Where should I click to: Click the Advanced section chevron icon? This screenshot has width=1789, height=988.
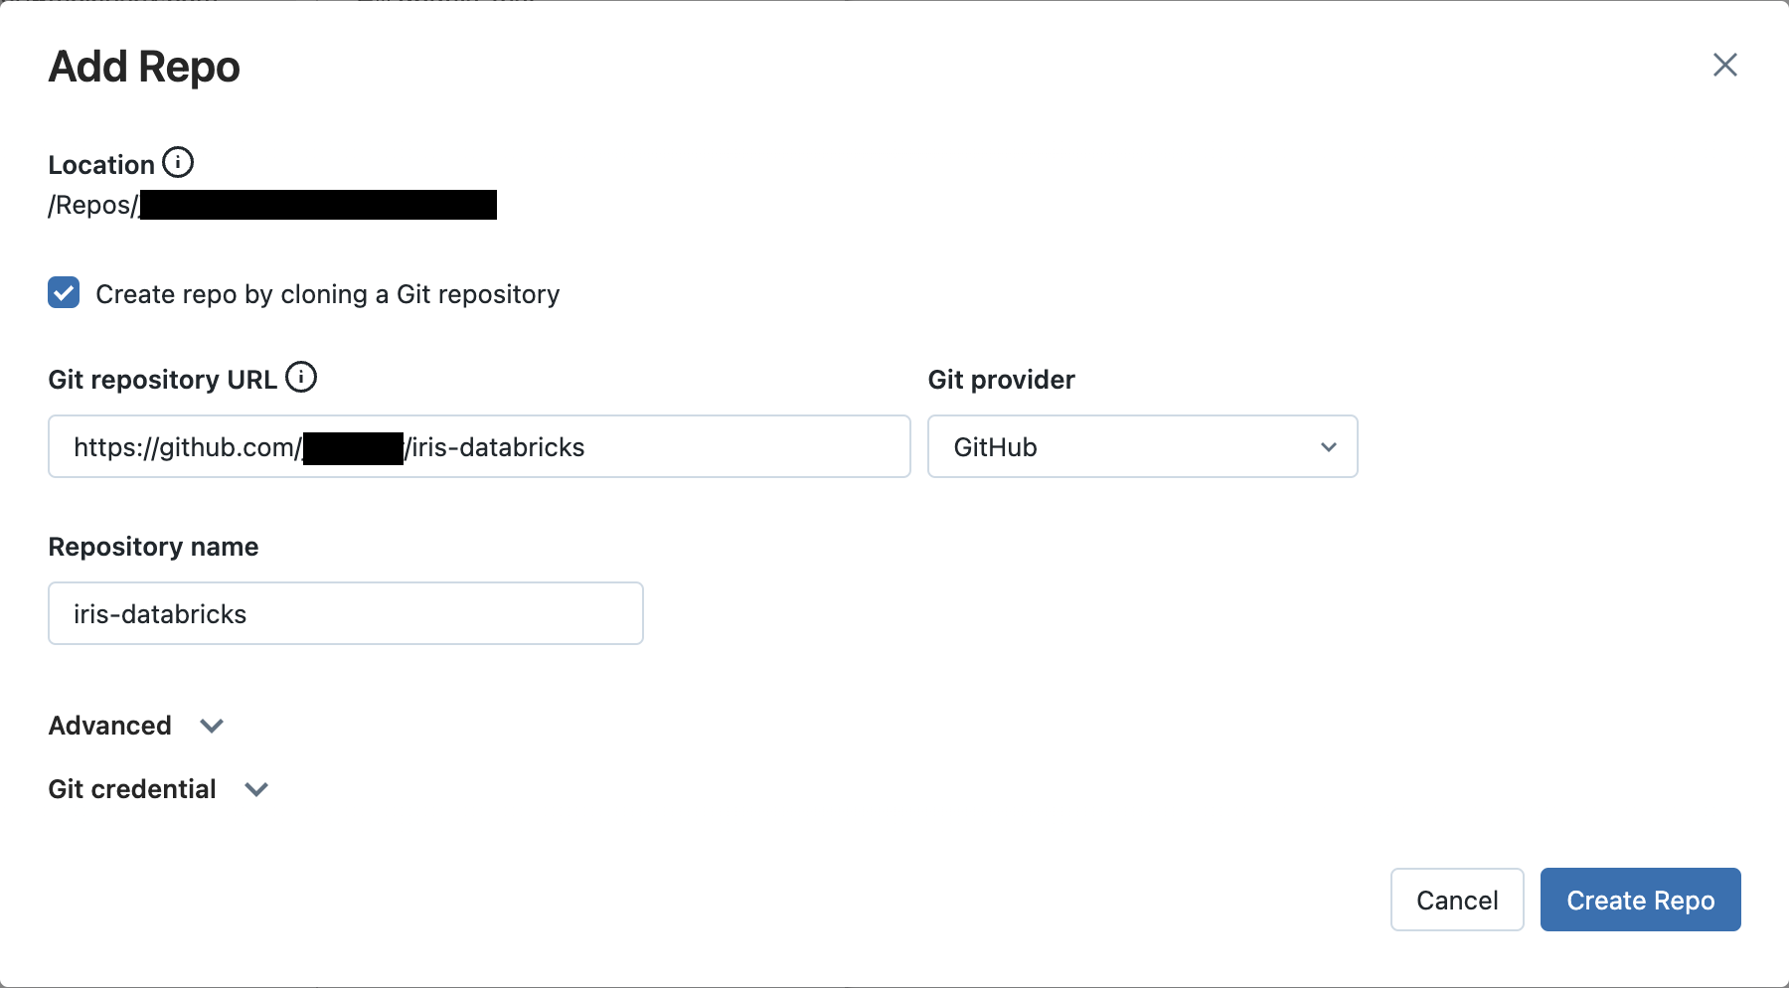211,727
